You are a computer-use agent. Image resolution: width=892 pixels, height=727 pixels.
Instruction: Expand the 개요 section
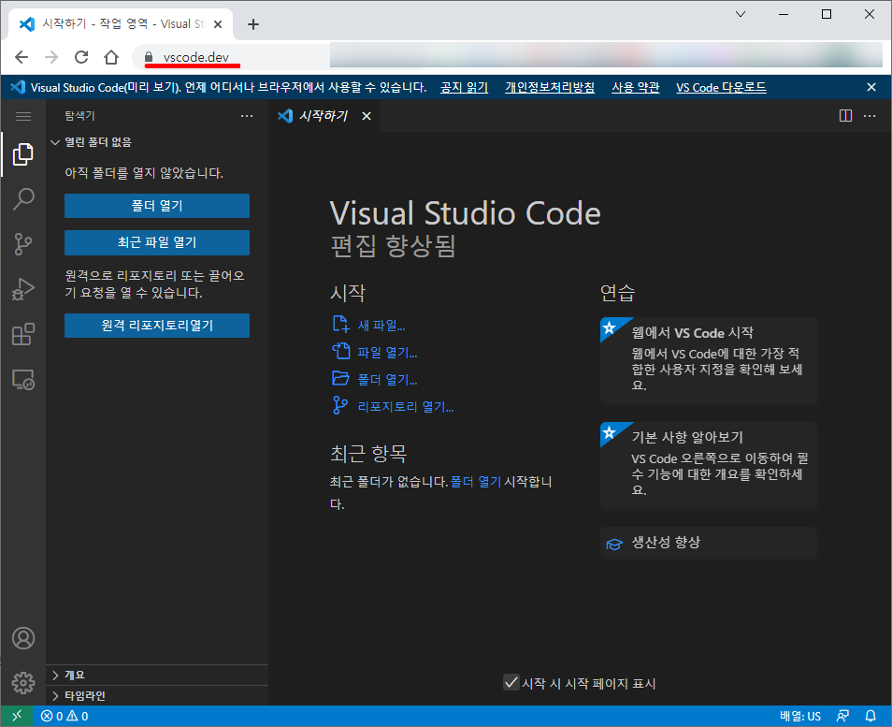(157, 675)
